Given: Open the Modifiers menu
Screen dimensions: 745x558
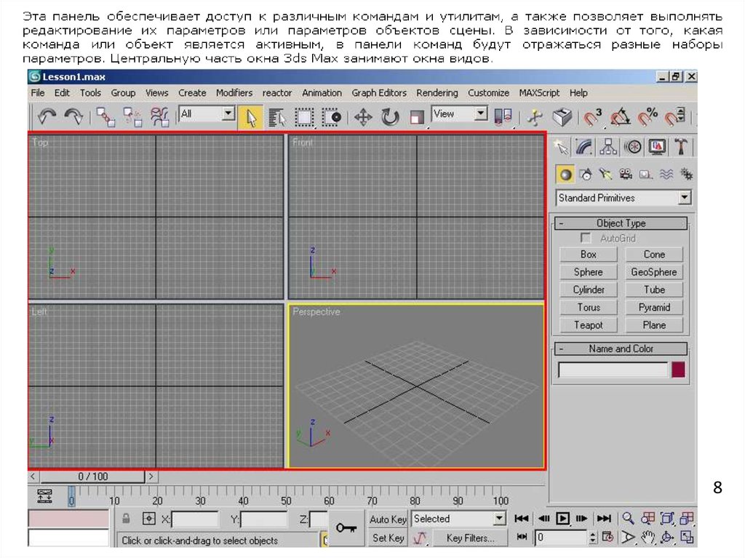Looking at the screenshot, I should pyautogui.click(x=234, y=93).
